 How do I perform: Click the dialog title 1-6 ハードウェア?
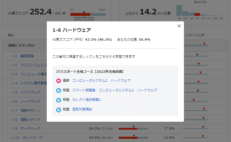[x=72, y=30]
